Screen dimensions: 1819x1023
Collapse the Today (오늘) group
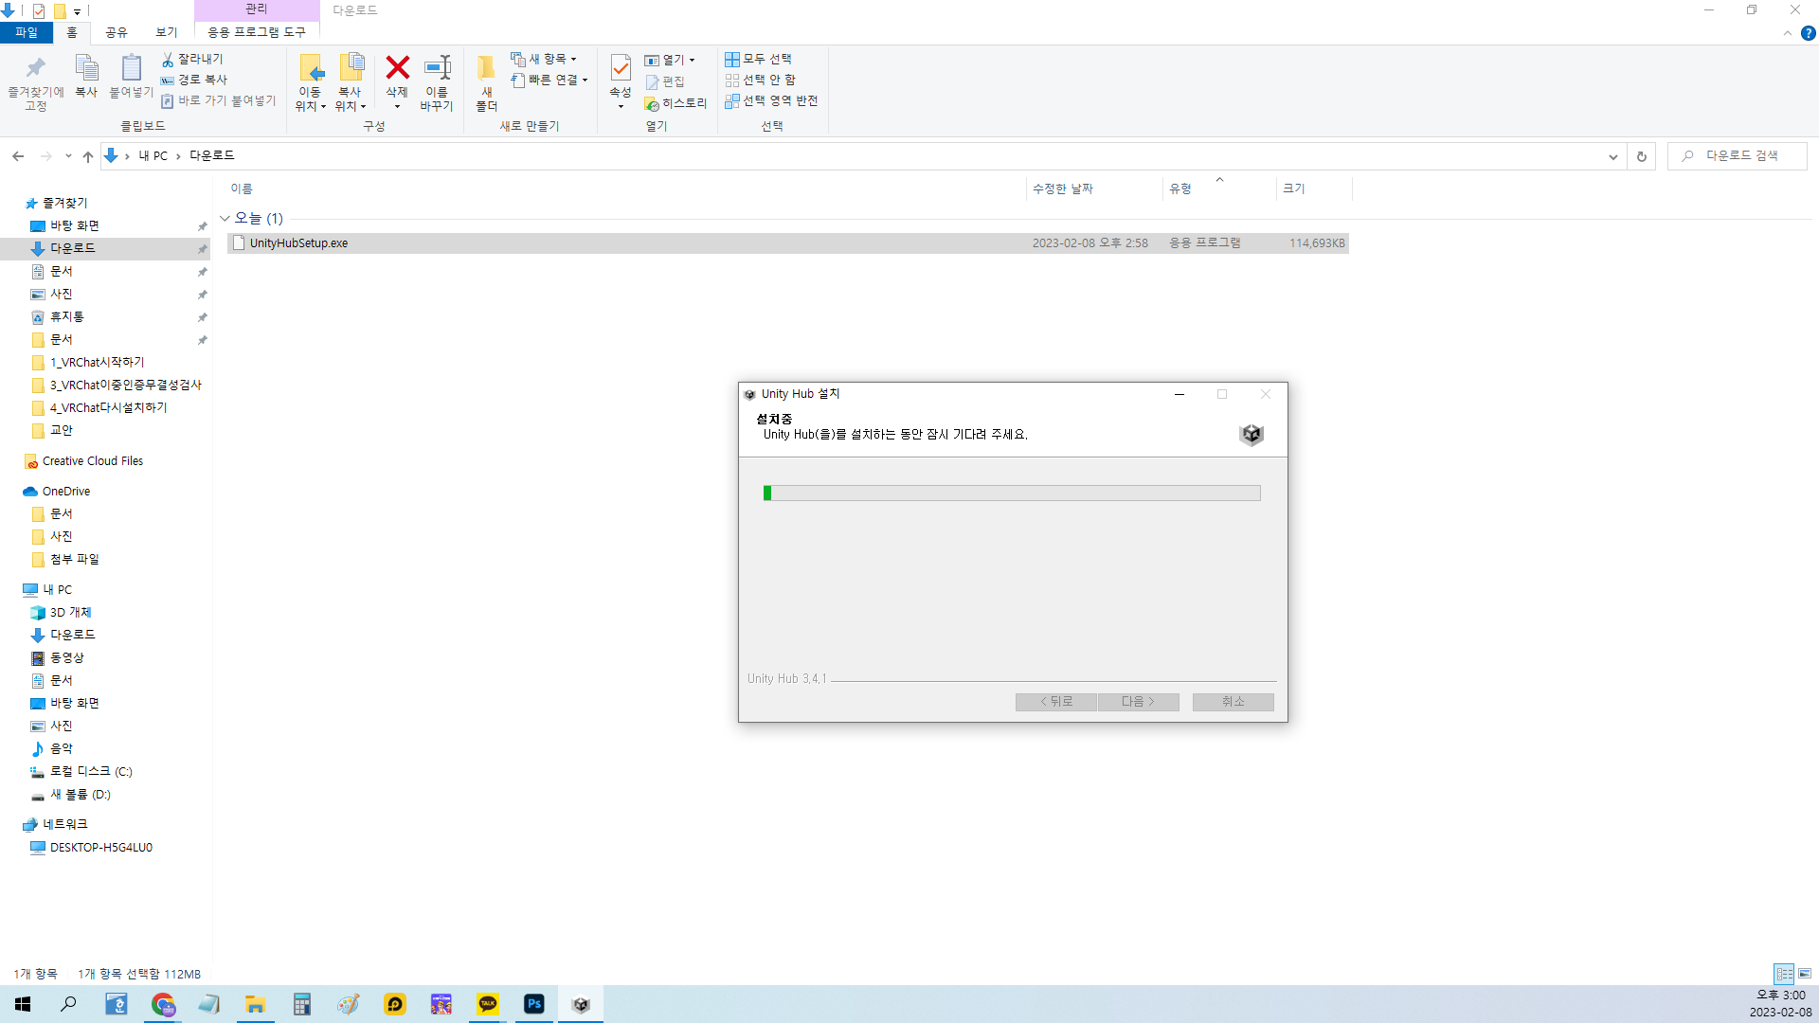coord(225,219)
